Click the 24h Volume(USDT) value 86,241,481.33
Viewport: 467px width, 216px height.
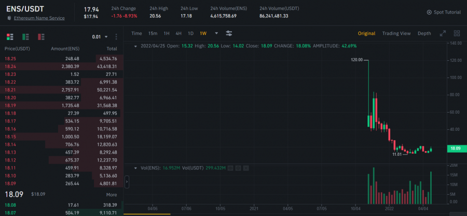tap(273, 16)
